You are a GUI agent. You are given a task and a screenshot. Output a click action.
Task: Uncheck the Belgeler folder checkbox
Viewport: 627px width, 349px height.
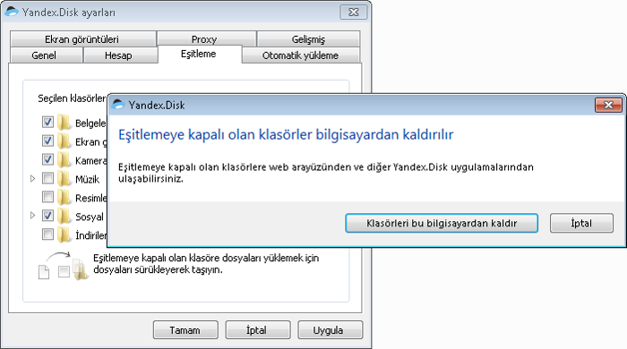[x=47, y=122]
